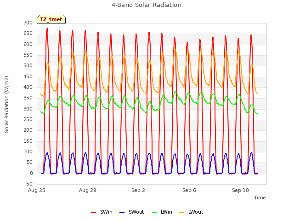Click the SWin legend label
The image size is (294, 221).
[106, 212]
